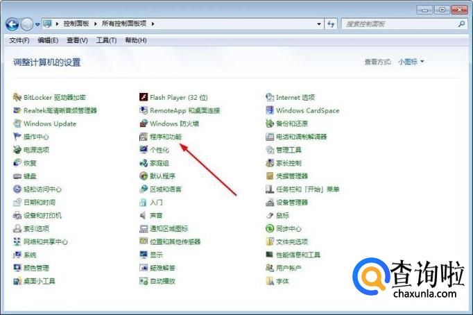
Task: Click the 管理工具 icon
Action: click(x=269, y=150)
